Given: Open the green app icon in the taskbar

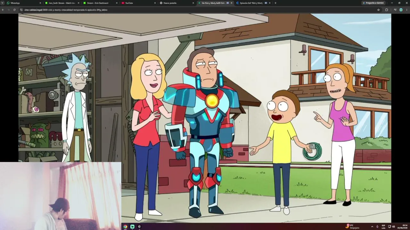Looking at the screenshot, I should pos(132,226).
